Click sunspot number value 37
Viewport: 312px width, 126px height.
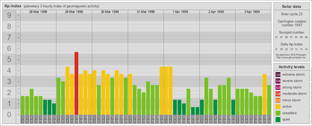(x=276, y=37)
